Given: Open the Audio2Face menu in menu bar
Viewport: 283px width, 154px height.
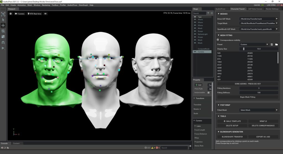Looking at the screenshot, I should [x=73, y=5].
